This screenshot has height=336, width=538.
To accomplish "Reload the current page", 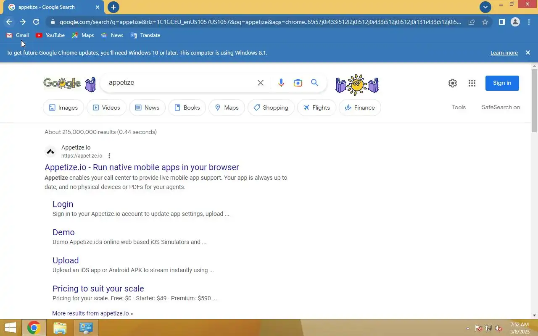I will 36,22.
